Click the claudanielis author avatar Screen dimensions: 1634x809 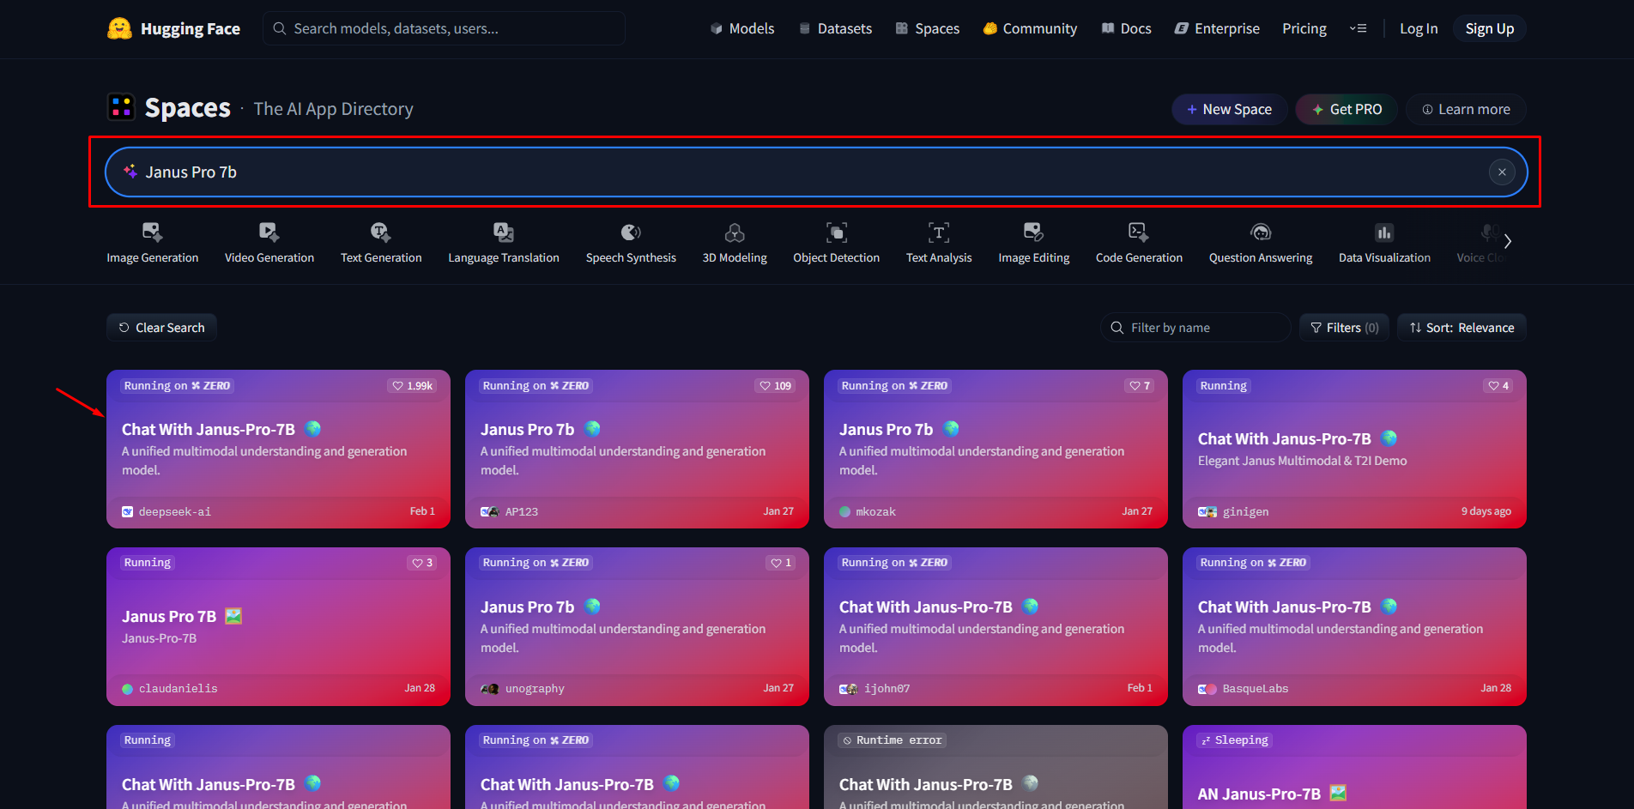click(128, 689)
